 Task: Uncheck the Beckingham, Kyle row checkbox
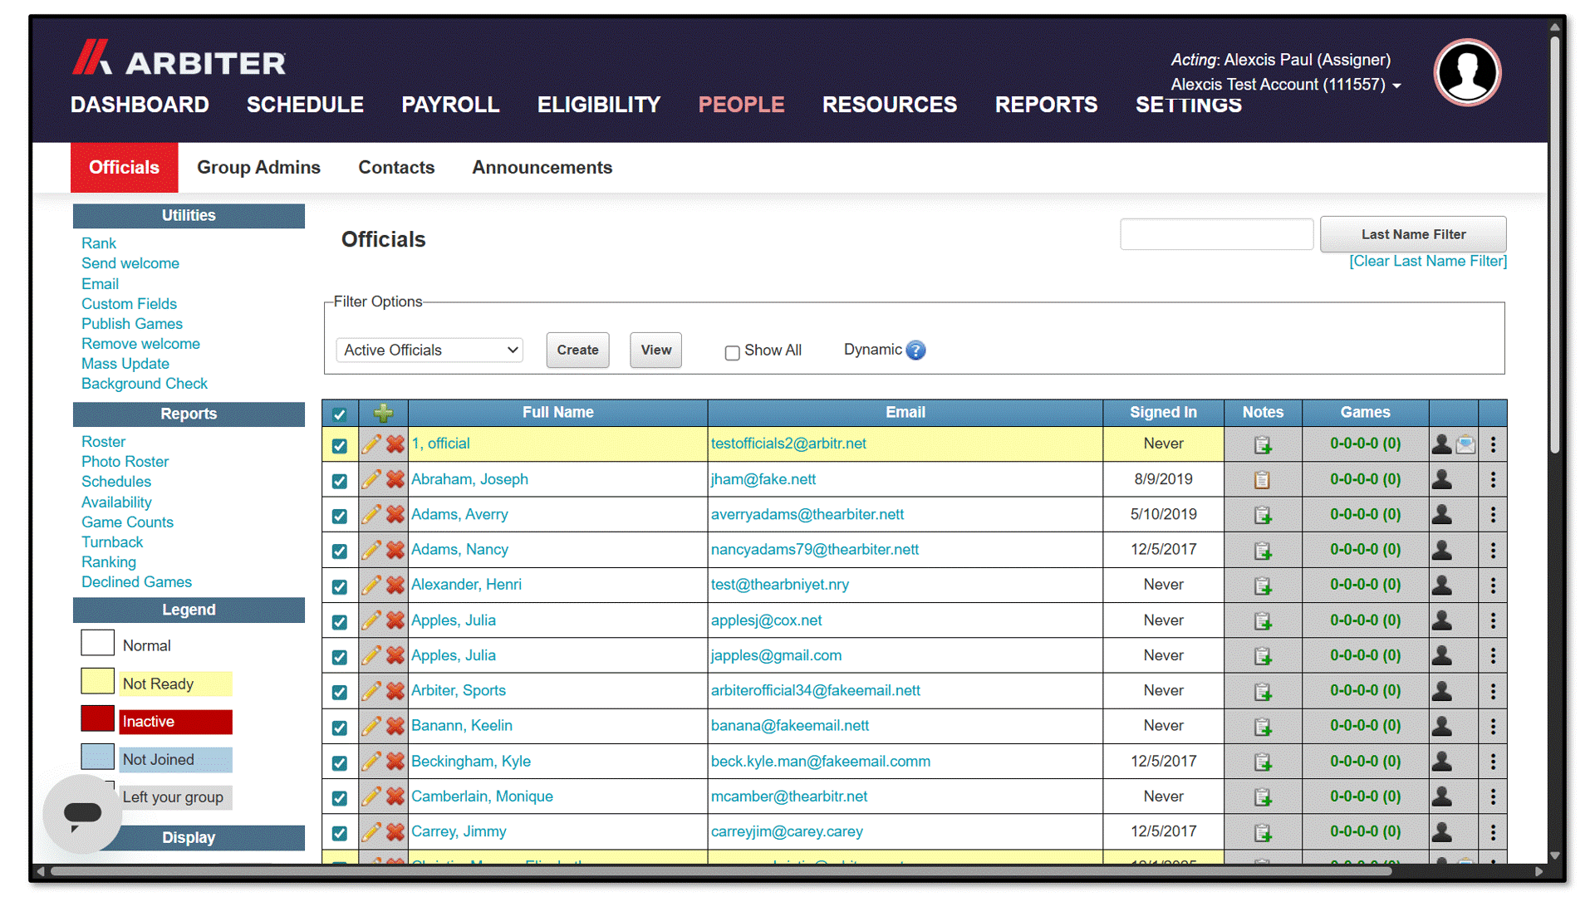pyautogui.click(x=339, y=762)
